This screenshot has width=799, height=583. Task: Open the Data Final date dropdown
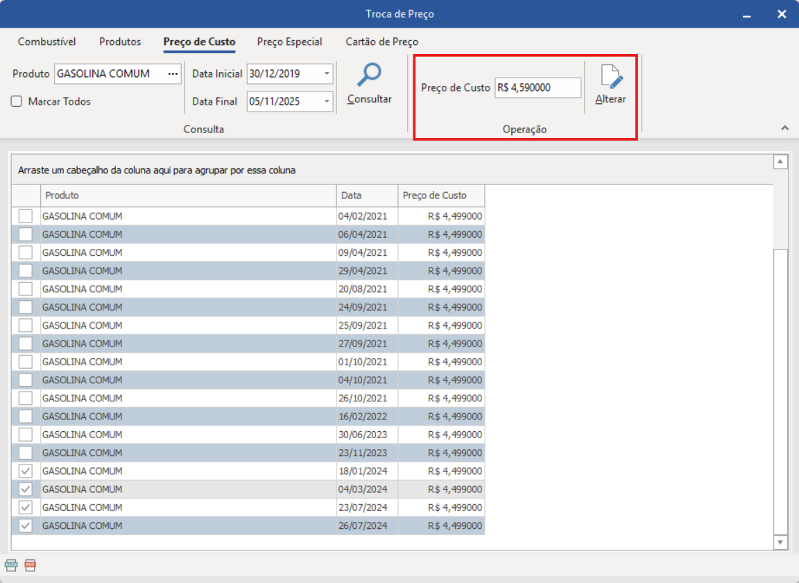tap(326, 102)
